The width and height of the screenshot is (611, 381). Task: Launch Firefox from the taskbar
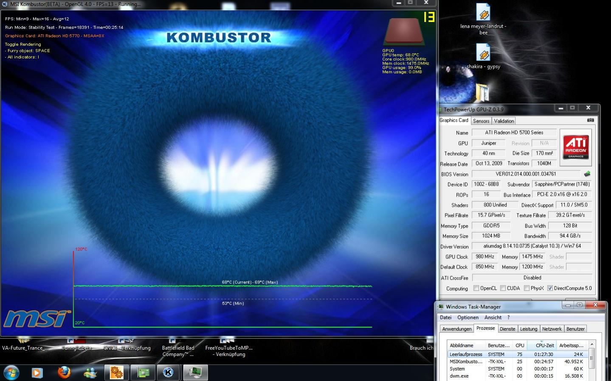click(64, 373)
